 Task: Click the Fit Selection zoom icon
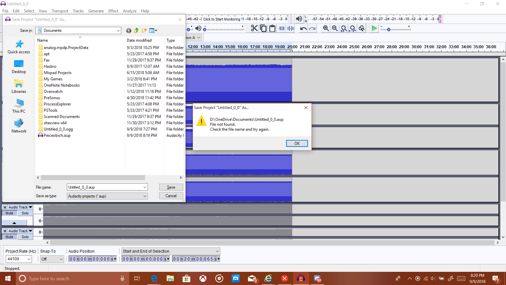[344, 28]
